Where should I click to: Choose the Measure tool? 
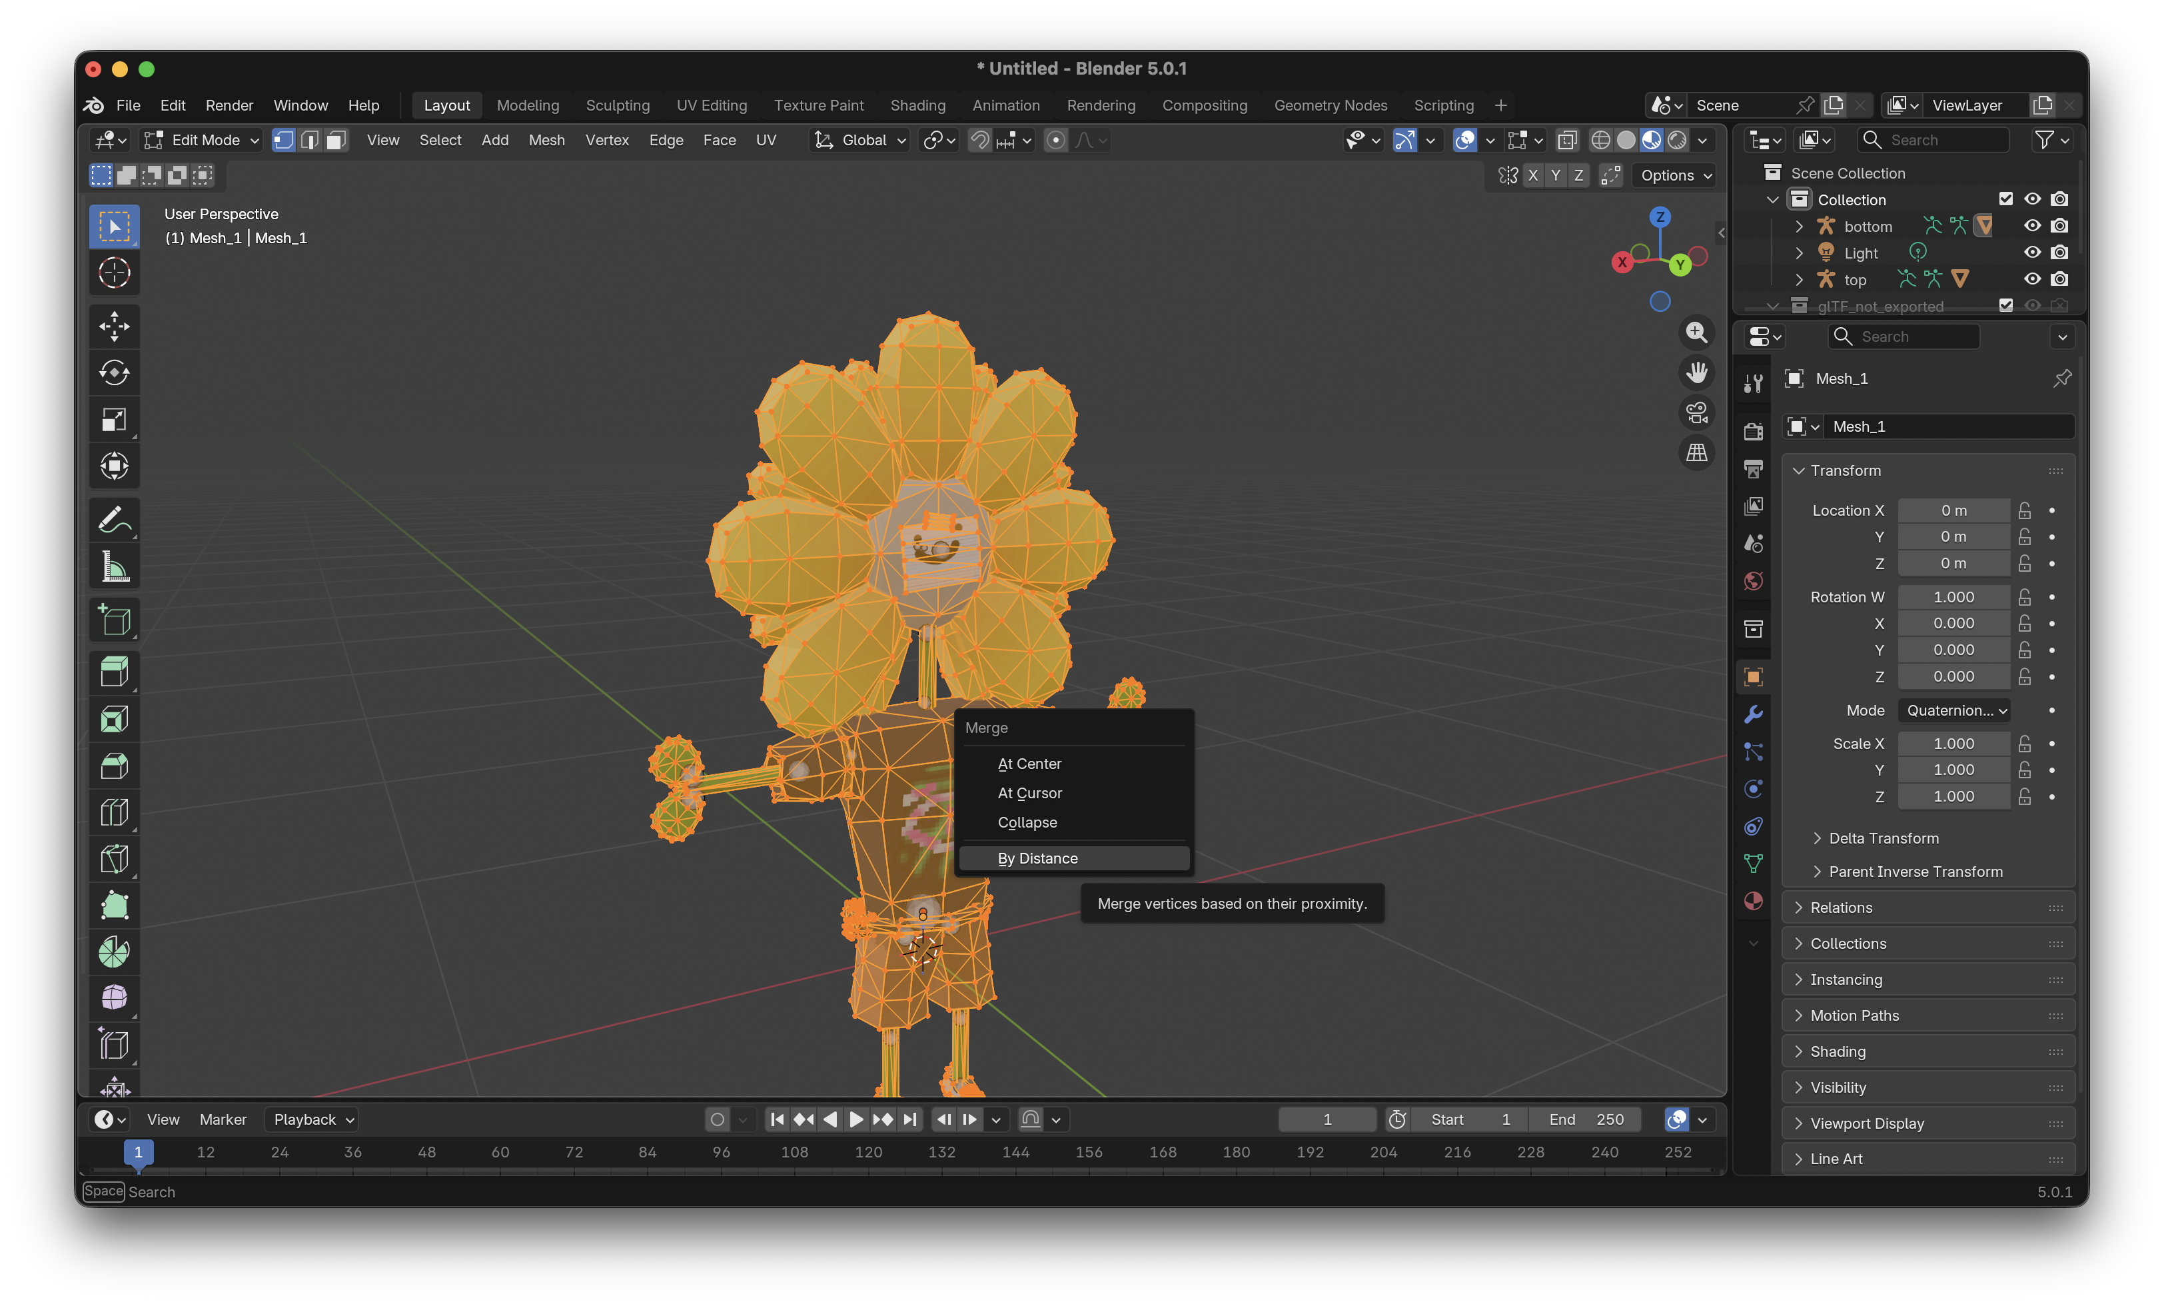pos(114,566)
